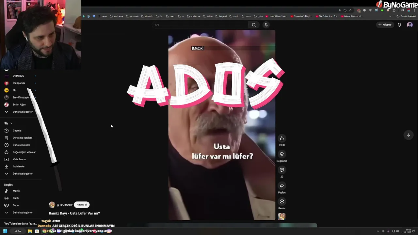This screenshot has height=235, width=418.
Task: Focus the Ara search field
Action: (x=201, y=25)
